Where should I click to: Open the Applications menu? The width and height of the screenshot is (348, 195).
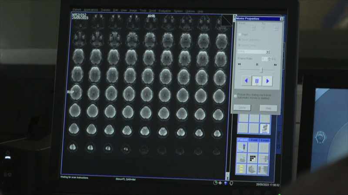(91, 10)
